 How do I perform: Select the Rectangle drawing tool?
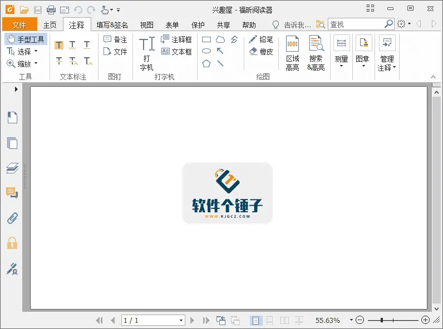[206, 39]
